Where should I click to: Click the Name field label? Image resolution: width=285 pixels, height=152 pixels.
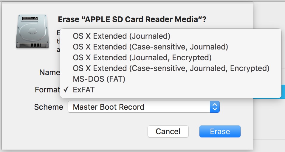49,72
